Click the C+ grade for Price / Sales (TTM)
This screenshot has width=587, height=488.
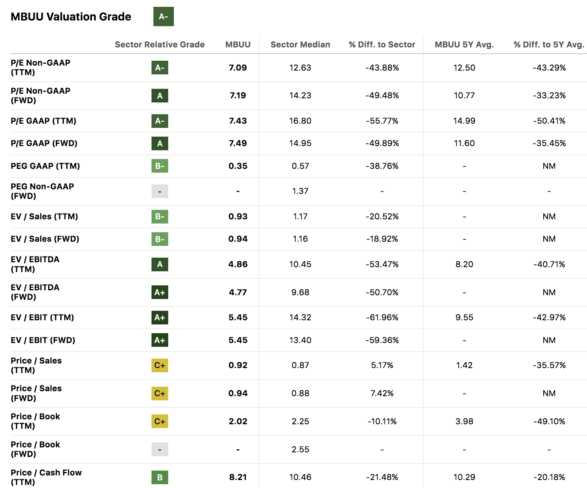click(x=159, y=365)
